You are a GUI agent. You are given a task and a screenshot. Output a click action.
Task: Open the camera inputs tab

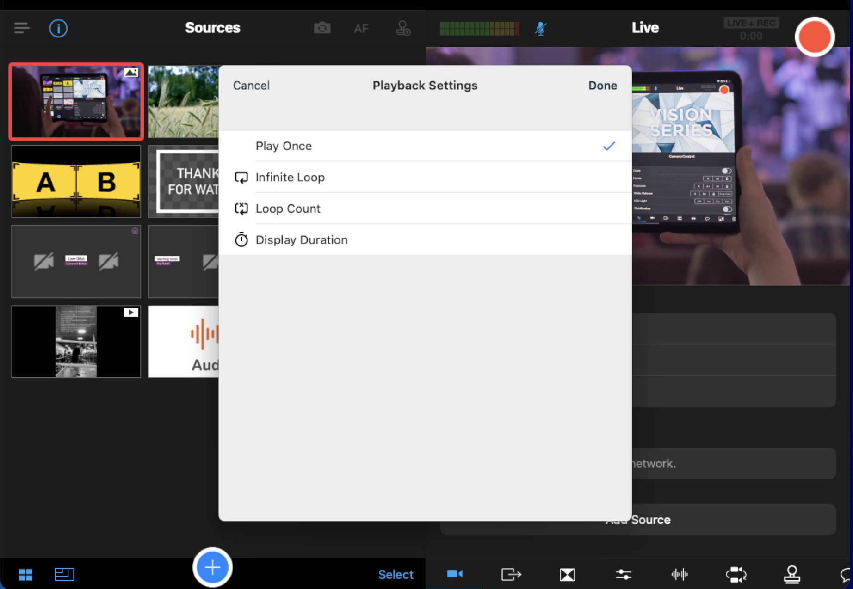tap(455, 574)
